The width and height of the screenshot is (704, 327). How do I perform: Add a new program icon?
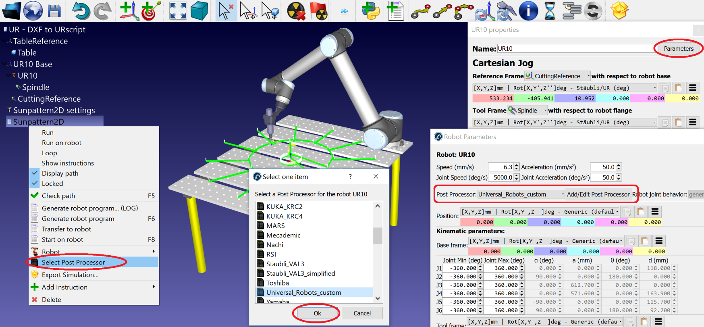click(x=395, y=11)
